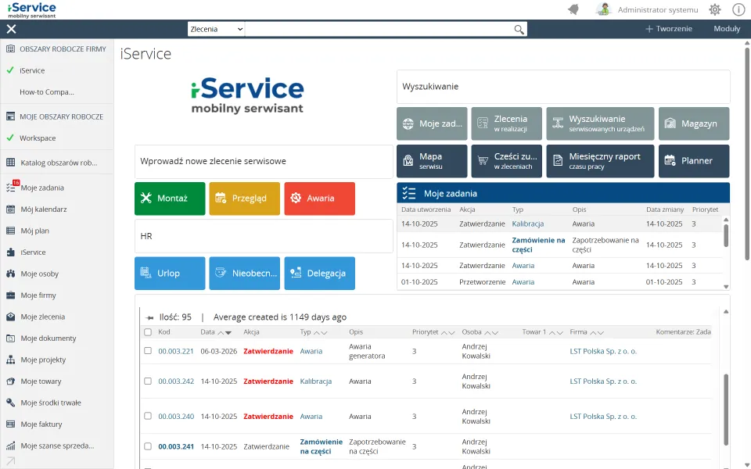Open the LST Polska Sp. z o. o. link
The height and width of the screenshot is (469, 751).
pyautogui.click(x=603, y=351)
